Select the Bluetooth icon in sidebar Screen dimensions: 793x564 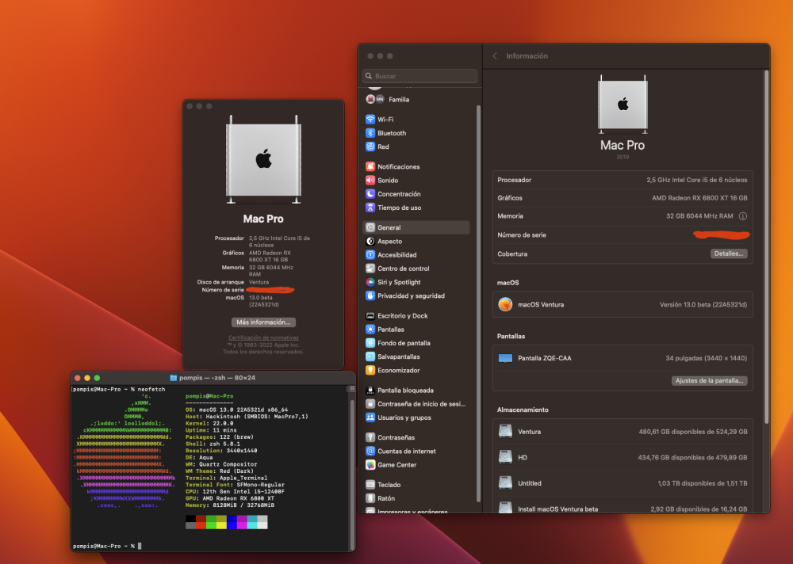[x=370, y=133]
